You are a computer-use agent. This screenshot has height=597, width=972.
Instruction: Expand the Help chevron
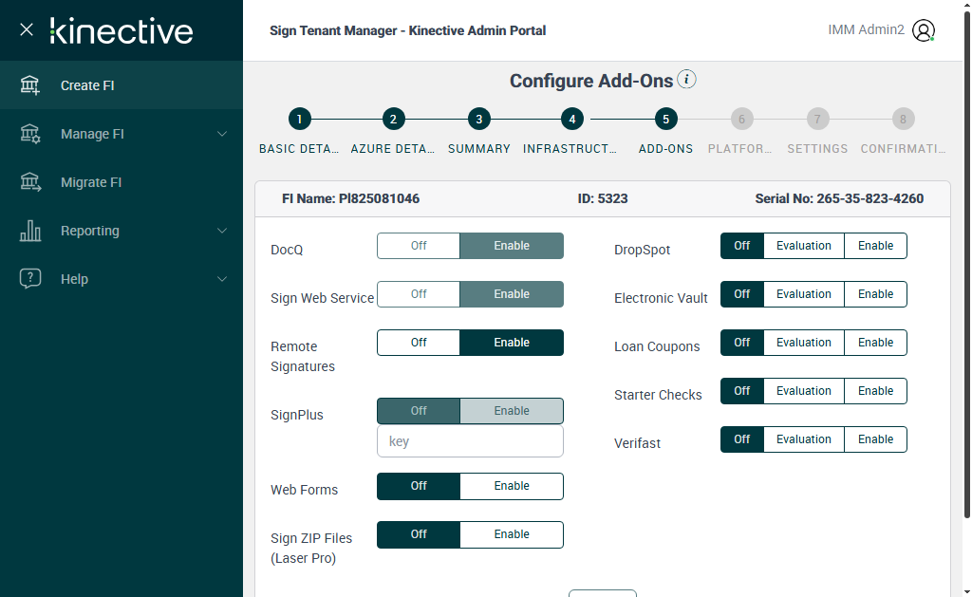point(222,279)
